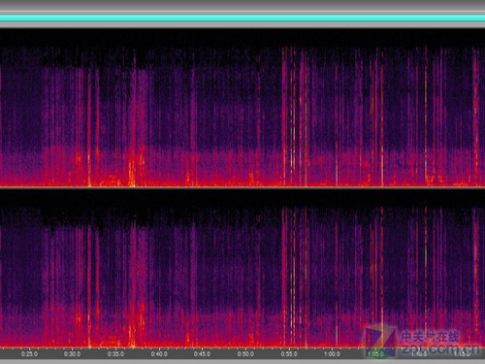Click the black high-frequency band of upper channel
Image resolution: width=485 pixels, height=364 pixels.
click(242, 38)
